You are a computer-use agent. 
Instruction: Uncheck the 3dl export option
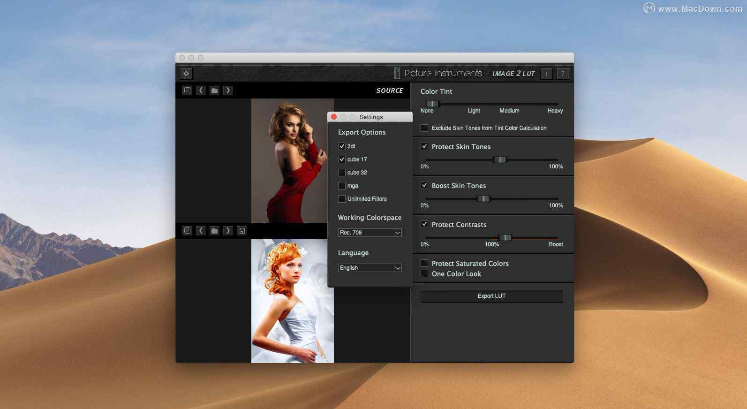click(342, 146)
